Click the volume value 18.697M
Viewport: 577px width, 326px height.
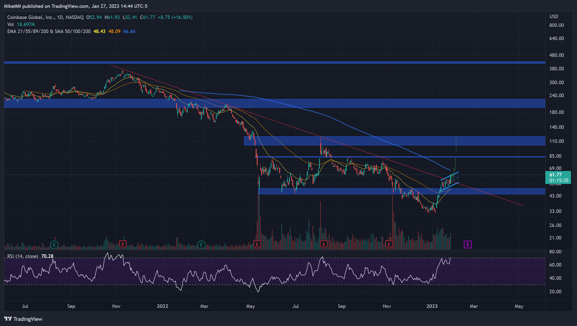click(x=26, y=24)
